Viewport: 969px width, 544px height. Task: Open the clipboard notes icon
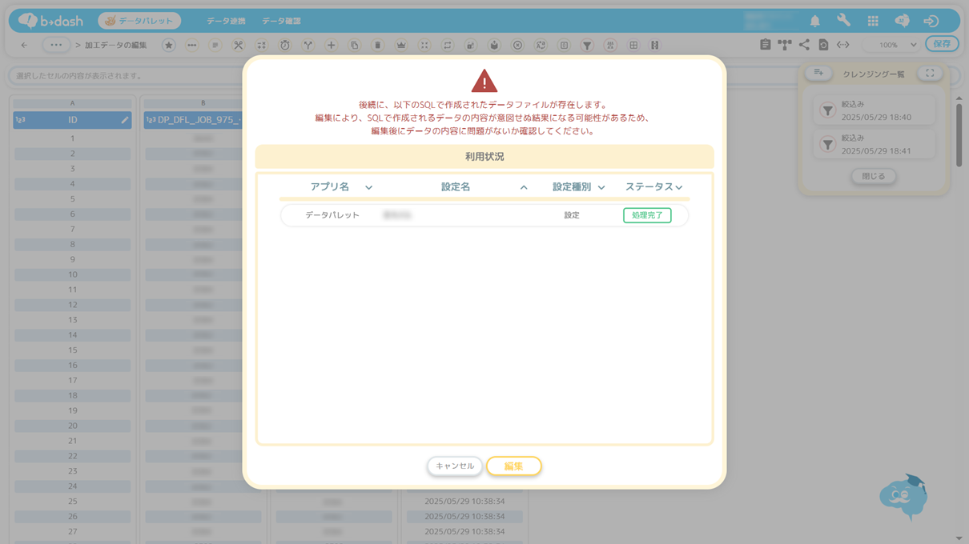pyautogui.click(x=765, y=45)
